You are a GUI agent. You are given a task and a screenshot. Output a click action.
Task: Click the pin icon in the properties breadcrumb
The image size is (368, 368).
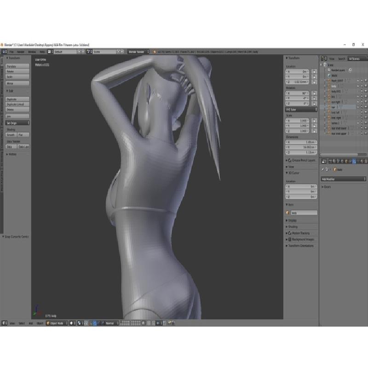[323, 169]
